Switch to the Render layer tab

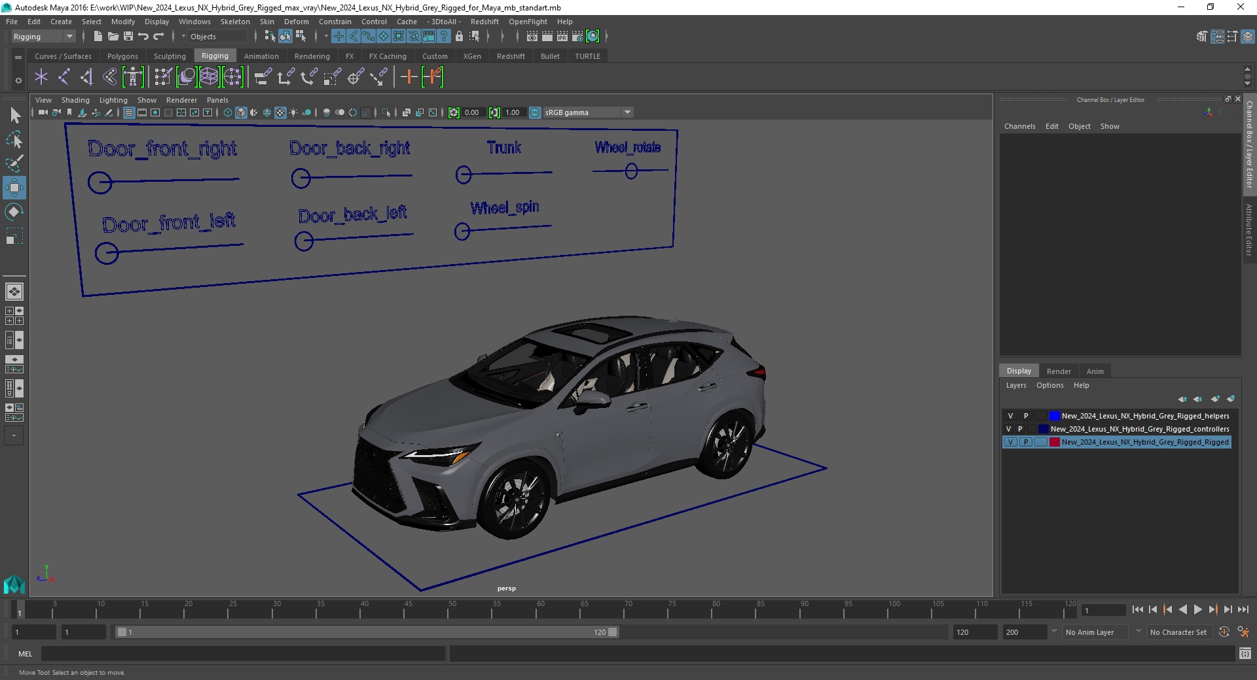tap(1059, 371)
